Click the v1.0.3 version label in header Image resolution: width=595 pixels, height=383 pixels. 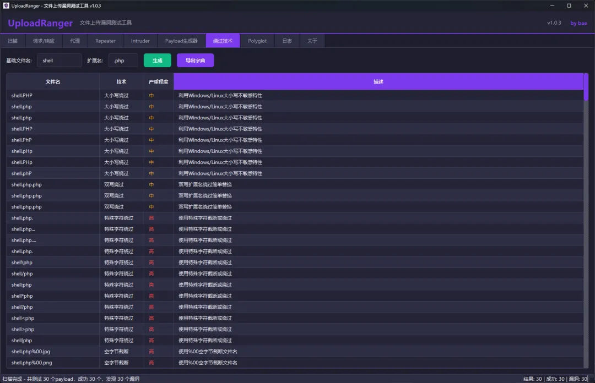554,23
